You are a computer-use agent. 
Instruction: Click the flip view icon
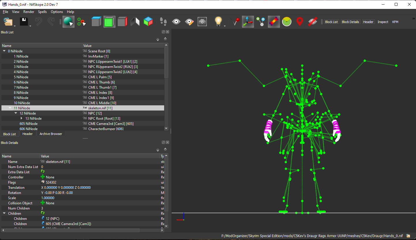135,22
